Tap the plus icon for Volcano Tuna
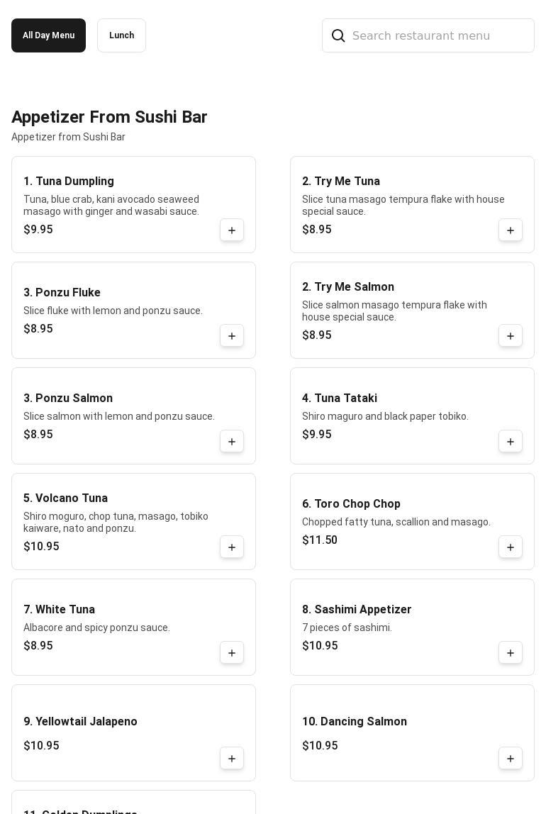 [232, 547]
